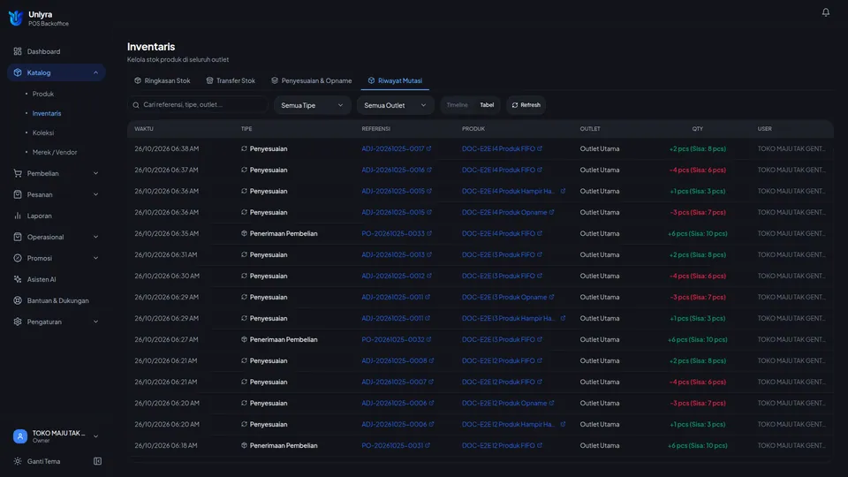Click timestamp 26/10/2026 06:18 AM
Viewport: 848px width, 477px height.
pos(165,445)
